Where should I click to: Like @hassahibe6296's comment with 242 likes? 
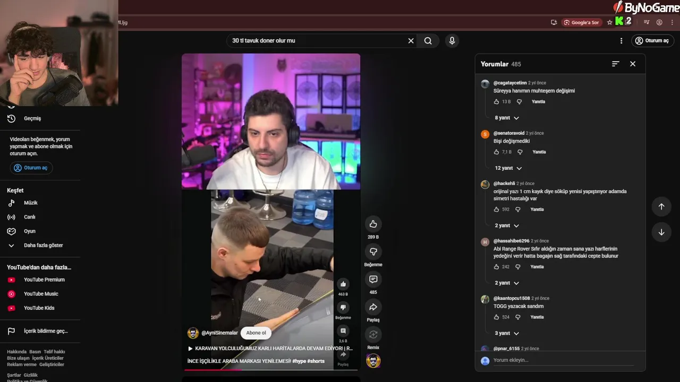coord(497,267)
